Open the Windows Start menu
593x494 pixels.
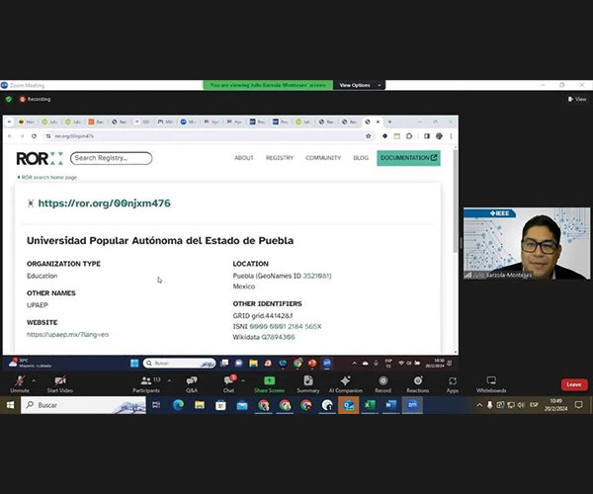click(10, 405)
